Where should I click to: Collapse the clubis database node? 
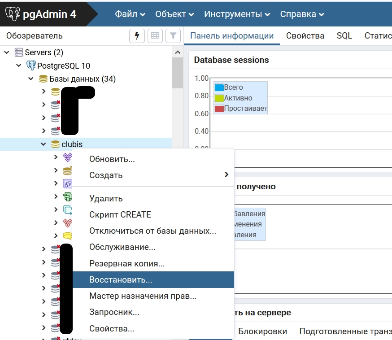click(x=43, y=144)
